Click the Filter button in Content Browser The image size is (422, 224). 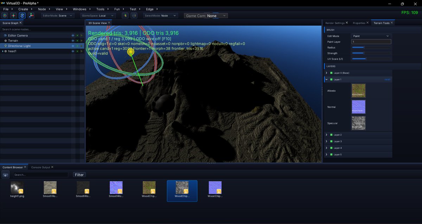tap(79, 175)
